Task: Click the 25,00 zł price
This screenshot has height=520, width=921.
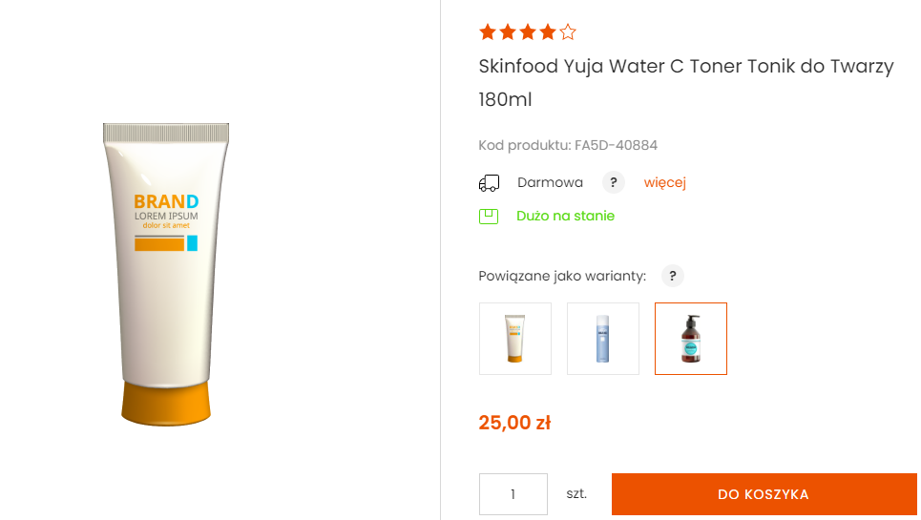Action: (x=514, y=422)
